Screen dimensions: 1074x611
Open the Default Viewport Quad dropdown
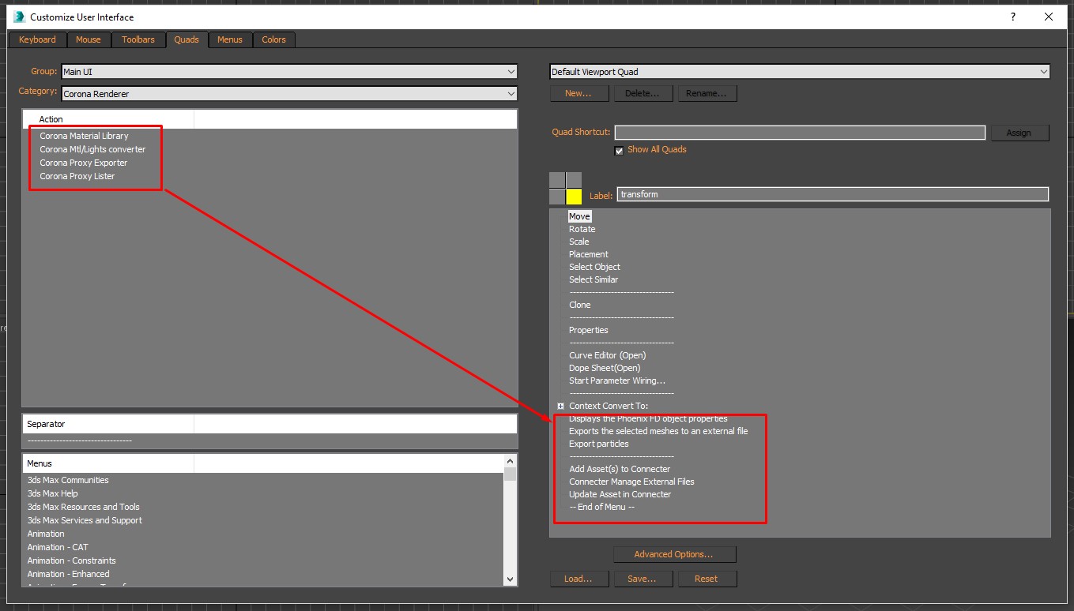tap(799, 72)
